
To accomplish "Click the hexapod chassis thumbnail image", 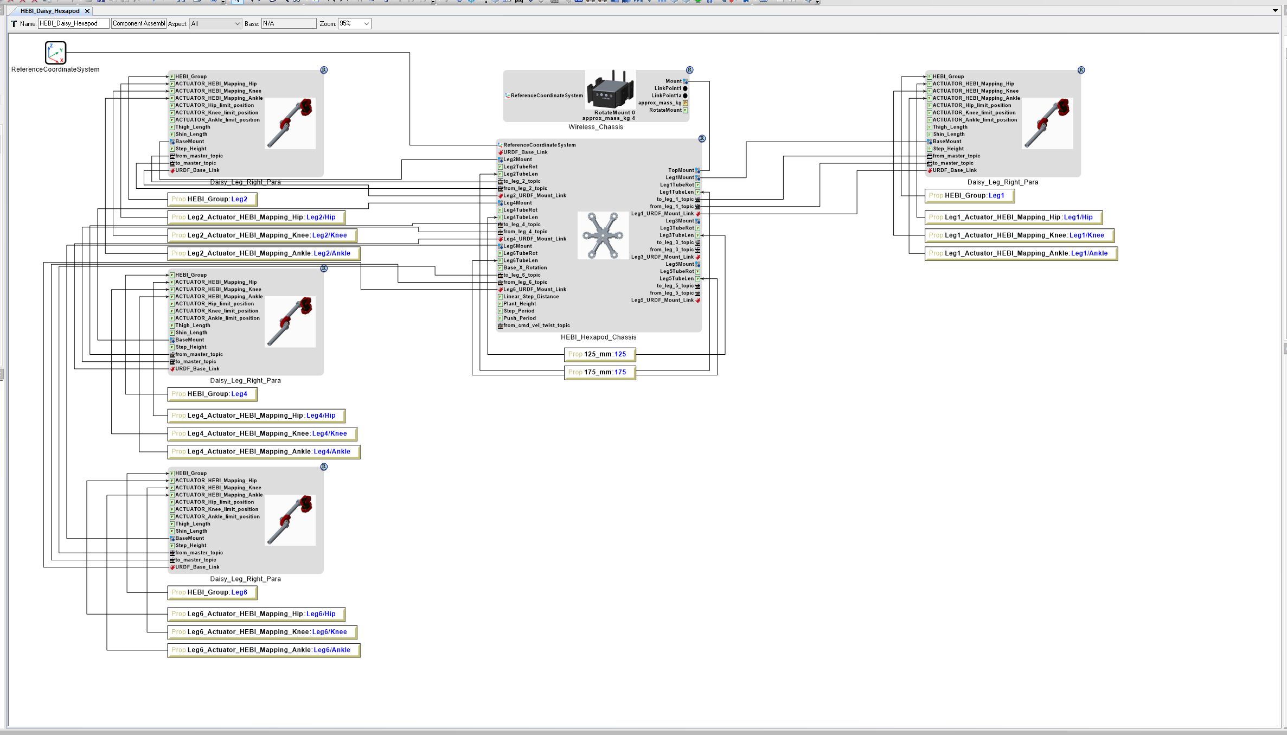I will [x=603, y=235].
